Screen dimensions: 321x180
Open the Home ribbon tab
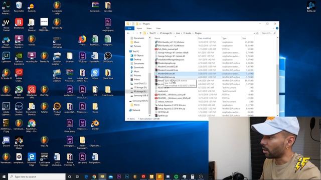click(139, 28)
